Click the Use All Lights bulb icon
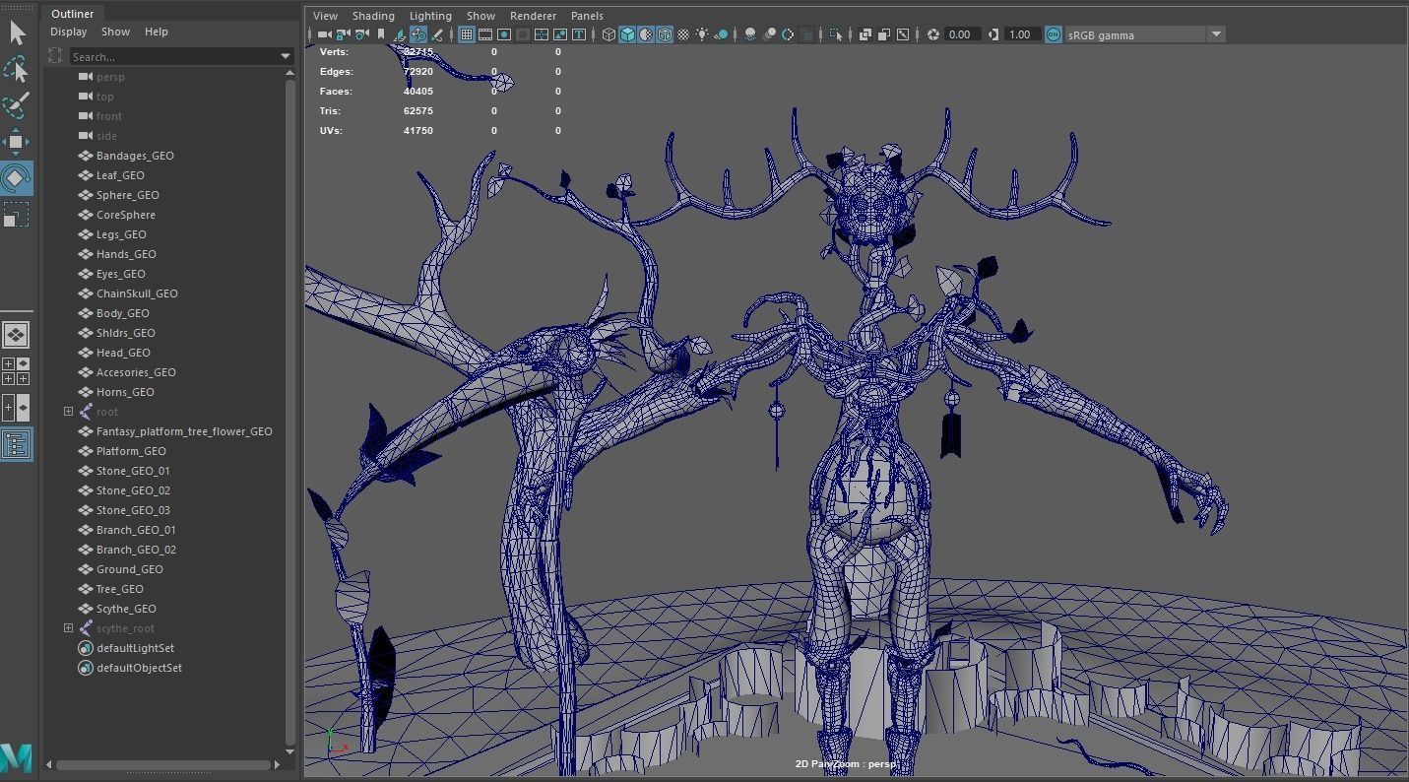 [x=703, y=34]
